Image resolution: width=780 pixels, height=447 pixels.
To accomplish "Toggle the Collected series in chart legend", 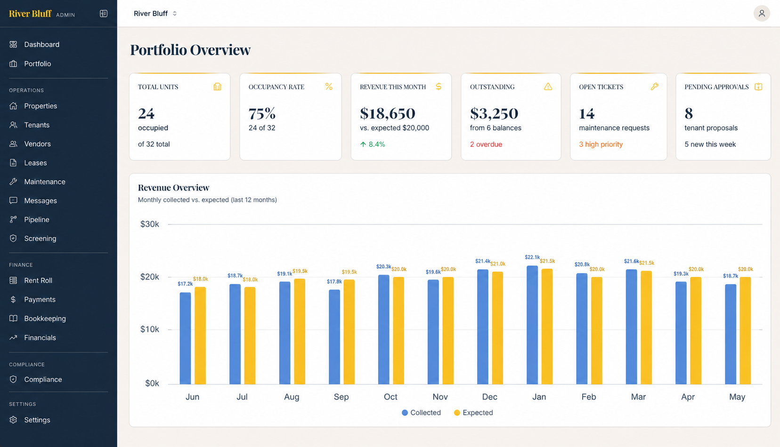I will pos(421,413).
